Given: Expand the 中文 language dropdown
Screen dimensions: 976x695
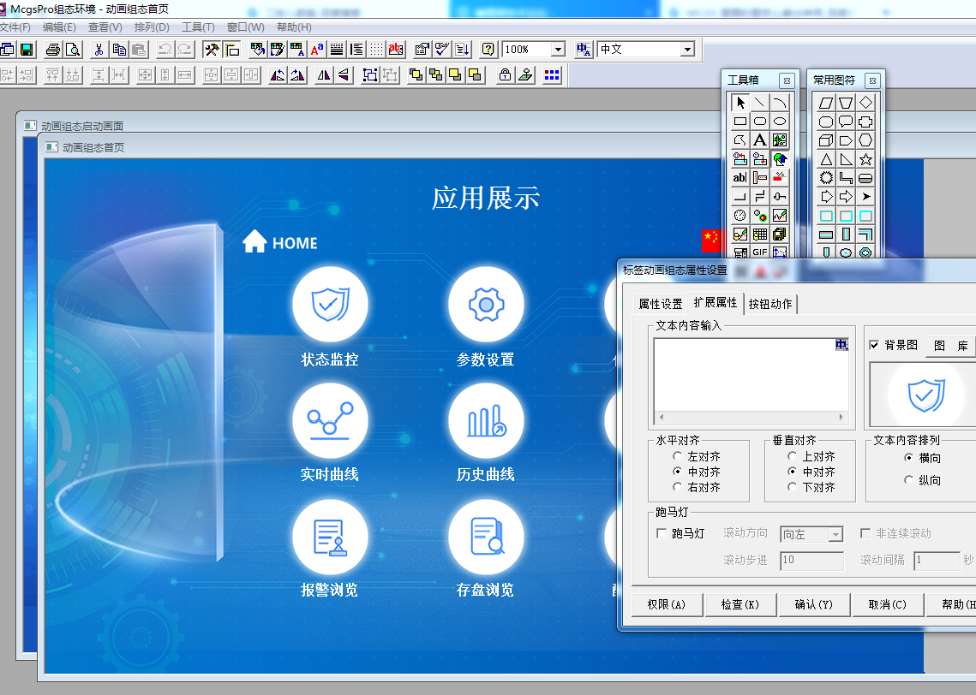Looking at the screenshot, I should point(686,50).
